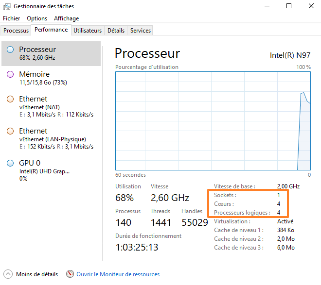This screenshot has height=285, width=321.
Task: Switch to the Détails tab
Action: point(116,30)
